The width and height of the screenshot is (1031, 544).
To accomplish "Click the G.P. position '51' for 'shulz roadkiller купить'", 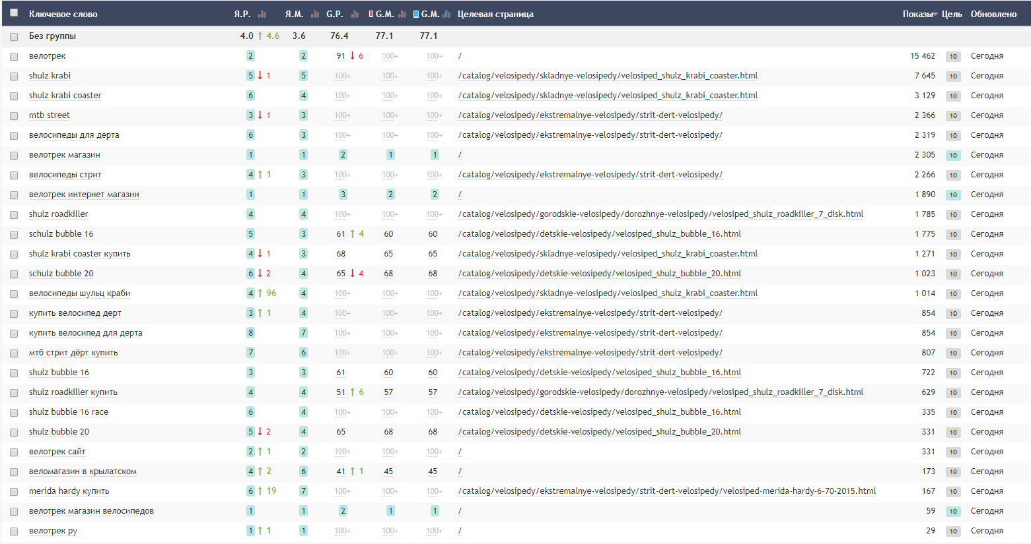I will (x=341, y=392).
